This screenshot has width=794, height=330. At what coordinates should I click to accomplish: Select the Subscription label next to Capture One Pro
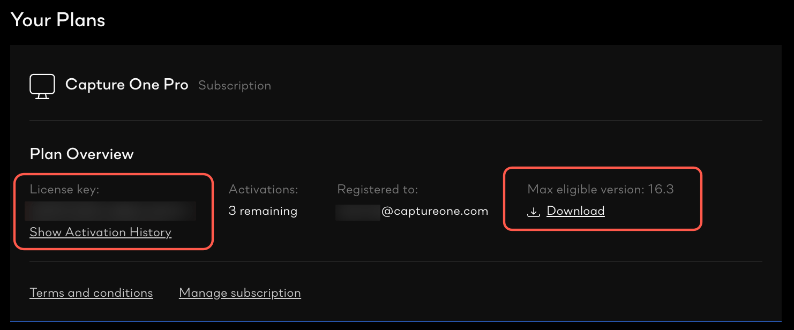pyautogui.click(x=234, y=85)
